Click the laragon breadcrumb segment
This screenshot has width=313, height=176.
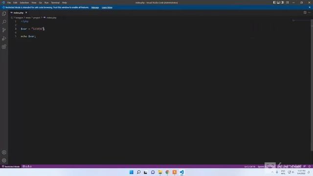tap(20, 18)
